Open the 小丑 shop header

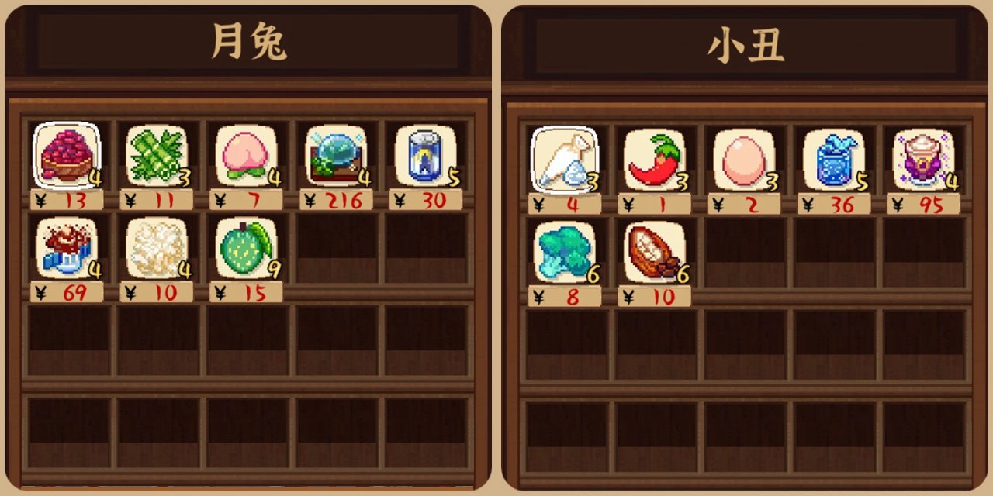pyautogui.click(x=745, y=46)
